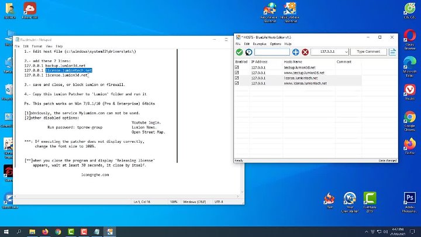Open File menu in Hosts Editor
The width and height of the screenshot is (421, 237).
click(x=237, y=44)
